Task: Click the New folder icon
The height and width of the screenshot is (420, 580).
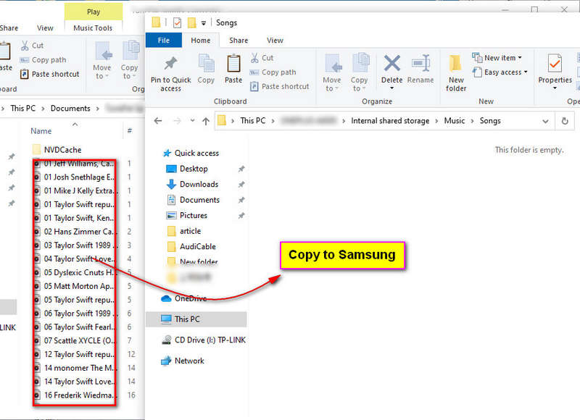Action: click(x=456, y=63)
